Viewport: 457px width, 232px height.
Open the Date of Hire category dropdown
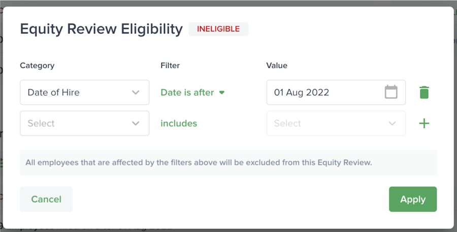click(84, 92)
